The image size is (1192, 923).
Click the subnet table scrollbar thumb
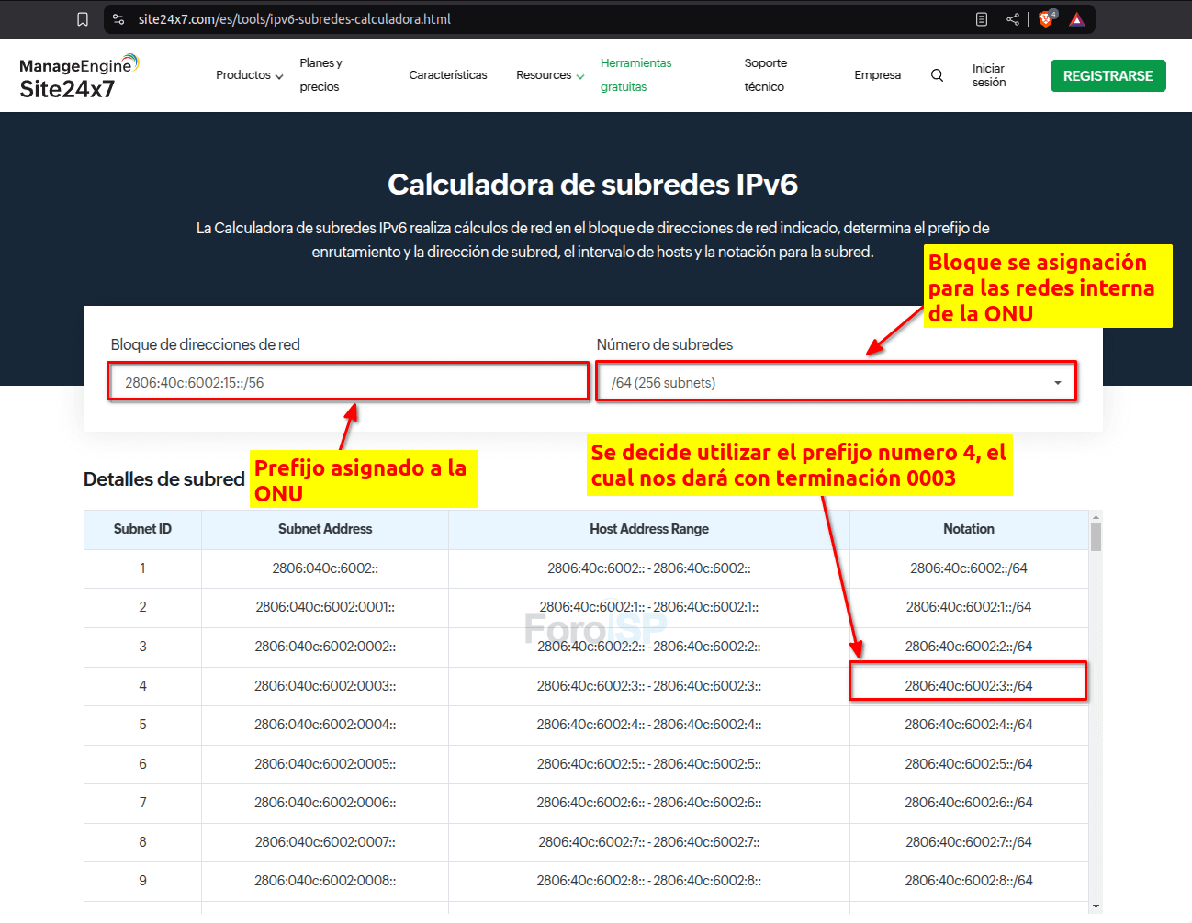(x=1096, y=537)
